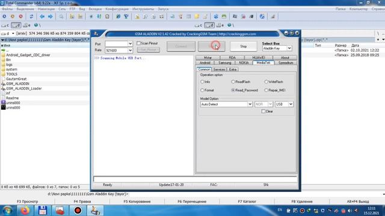This screenshot has width=385, height=216.
Task: Tick the Clear checkbox
Action: (x=263, y=112)
